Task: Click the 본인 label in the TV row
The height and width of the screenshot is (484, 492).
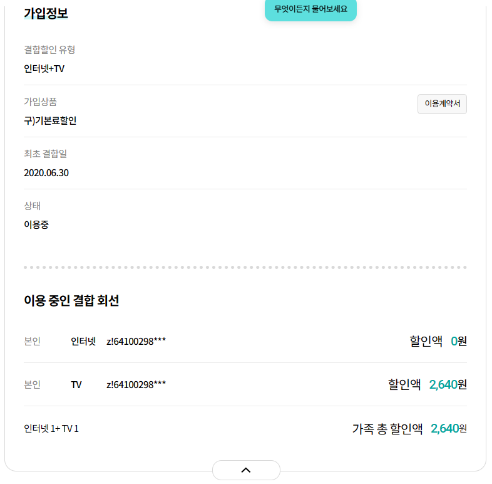Action: tap(32, 385)
